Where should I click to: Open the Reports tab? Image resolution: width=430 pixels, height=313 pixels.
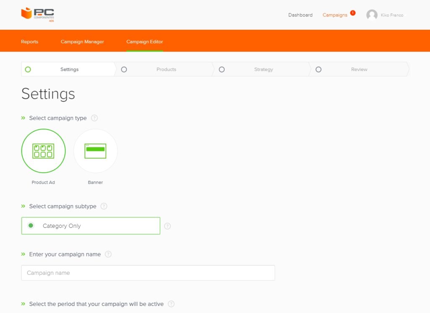tap(29, 42)
